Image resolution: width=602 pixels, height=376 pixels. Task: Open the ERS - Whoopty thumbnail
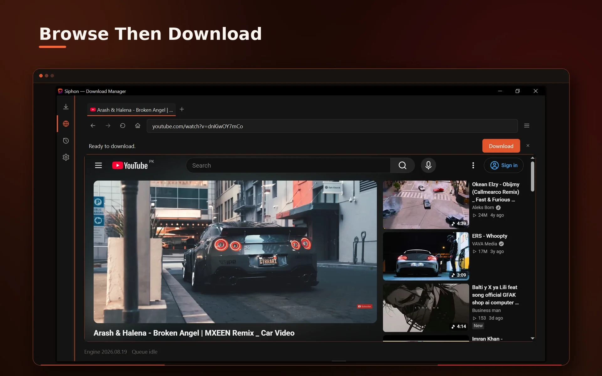[x=426, y=256]
